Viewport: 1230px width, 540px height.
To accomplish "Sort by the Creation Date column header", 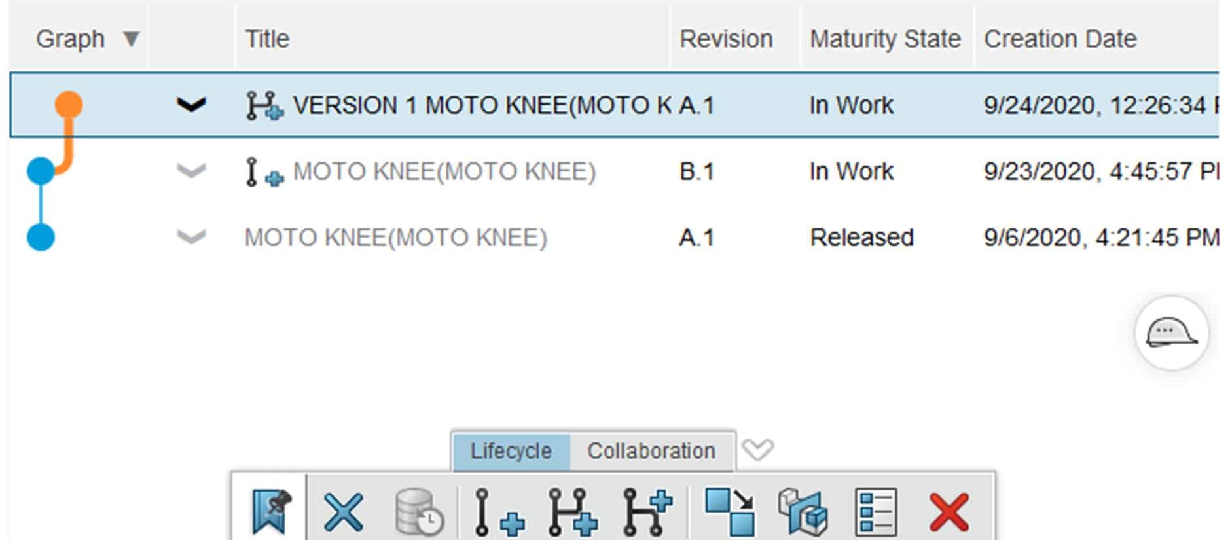I will (x=1060, y=38).
